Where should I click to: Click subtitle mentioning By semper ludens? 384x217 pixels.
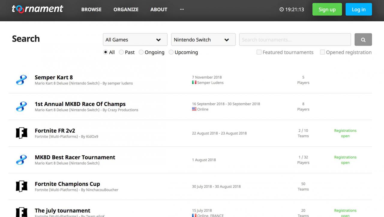[x=84, y=83]
